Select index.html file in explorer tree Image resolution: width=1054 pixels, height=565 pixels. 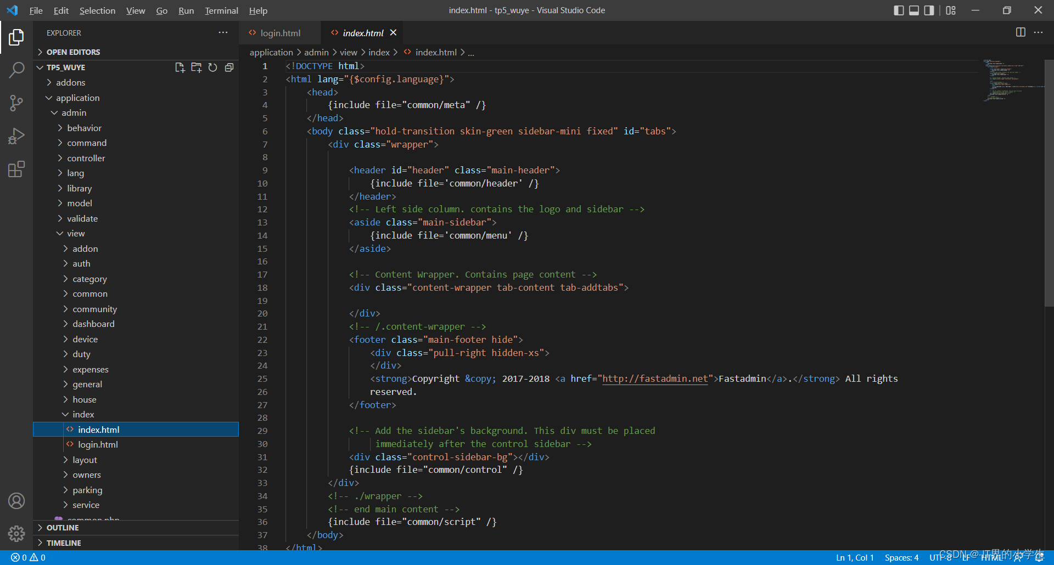click(x=136, y=430)
